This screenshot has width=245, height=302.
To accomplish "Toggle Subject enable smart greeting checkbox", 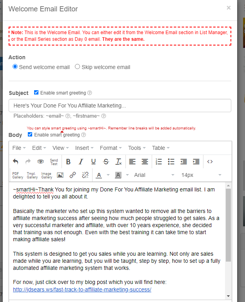I will 36,93.
